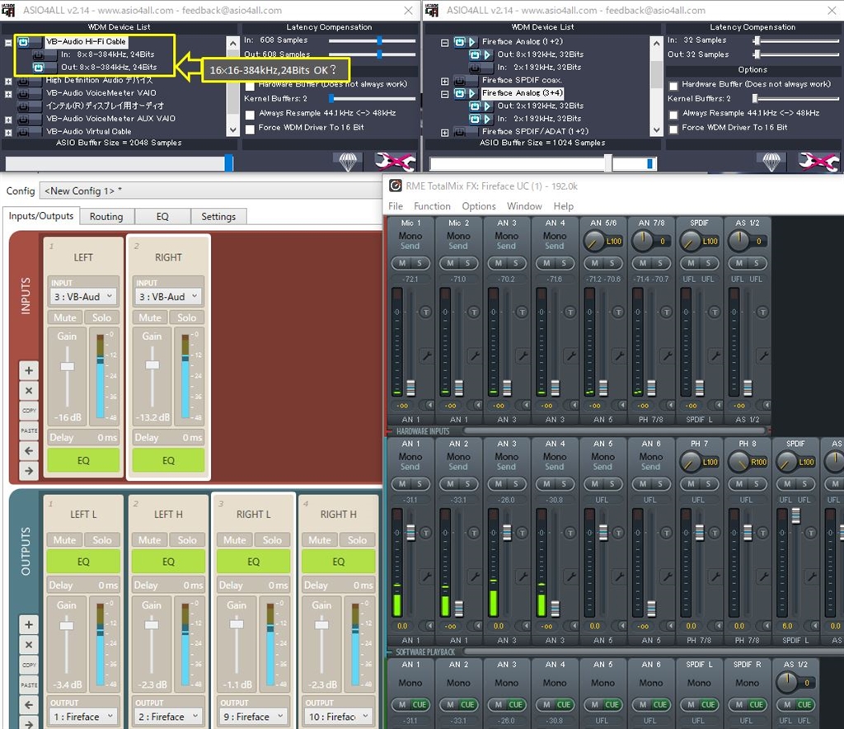Adjust the AN 5/6 pan knob in hardware inputs
The width and height of the screenshot is (844, 729).
point(593,241)
